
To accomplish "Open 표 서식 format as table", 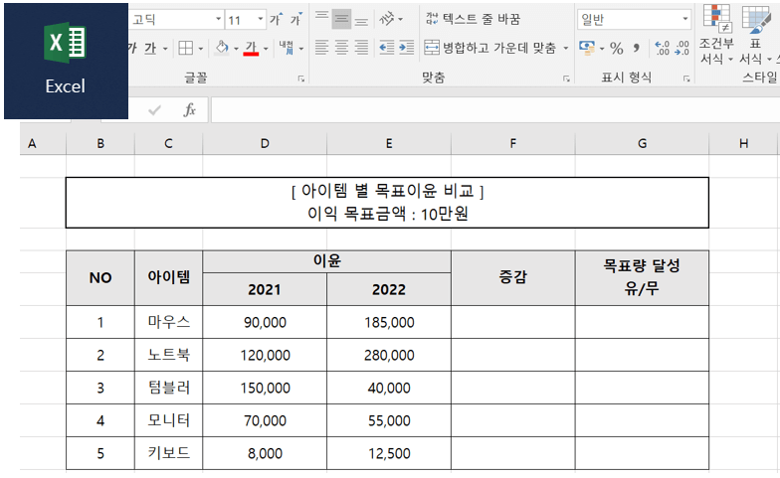I will point(755,35).
